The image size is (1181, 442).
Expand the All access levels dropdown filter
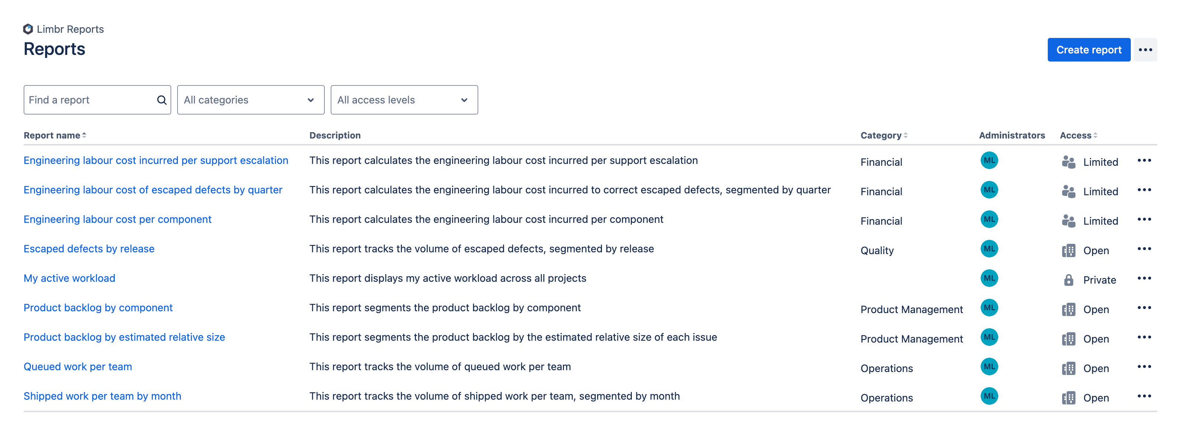click(x=404, y=99)
